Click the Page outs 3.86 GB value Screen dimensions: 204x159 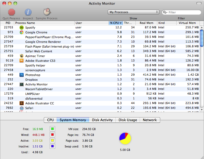(x=87, y=141)
